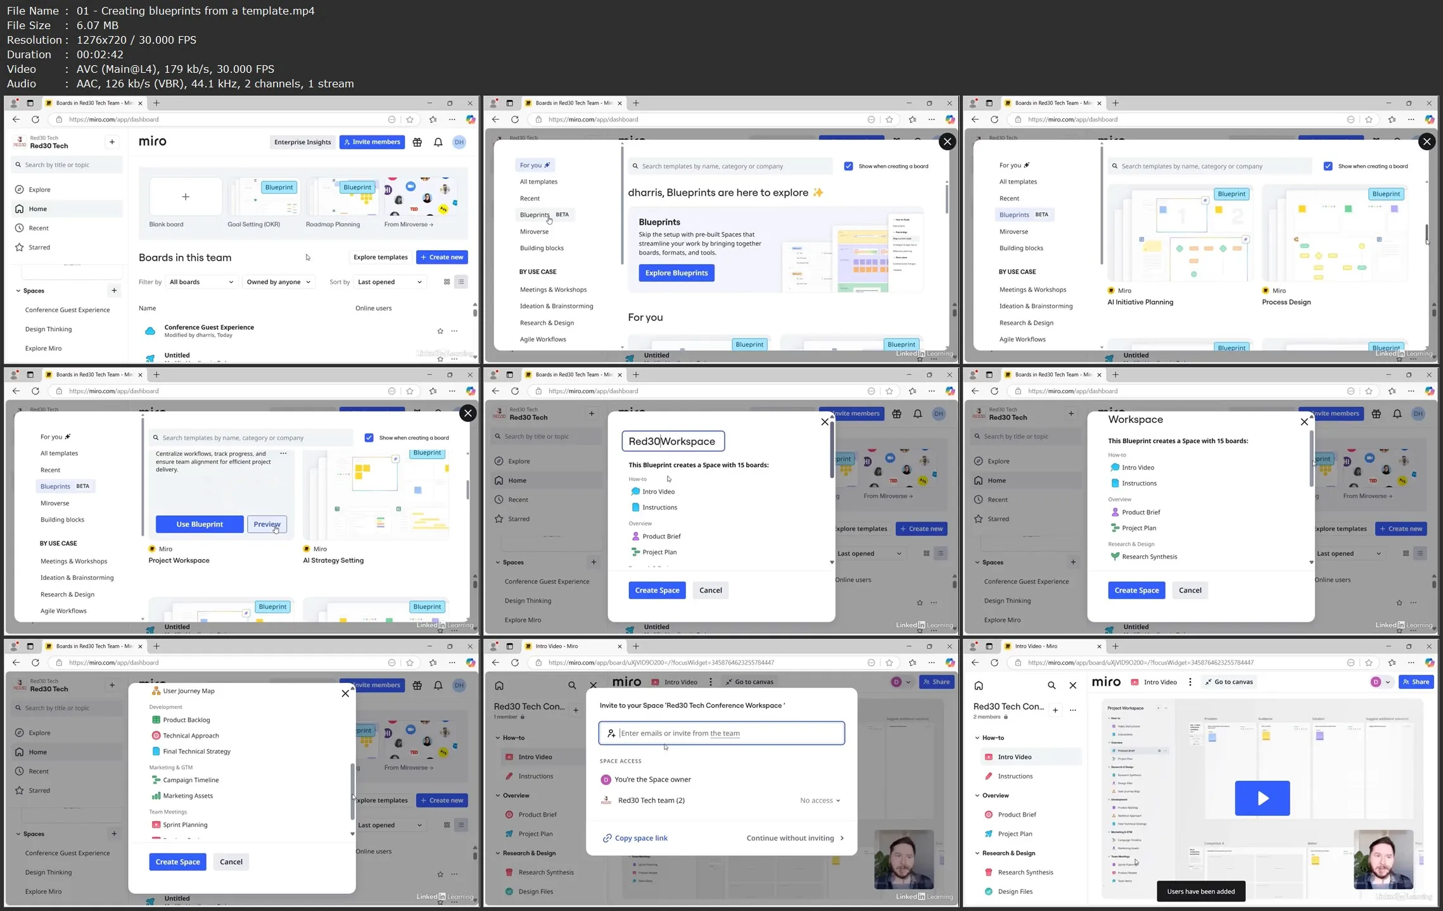Close the Create Space dialog with the Red30 Workspace field

point(824,422)
